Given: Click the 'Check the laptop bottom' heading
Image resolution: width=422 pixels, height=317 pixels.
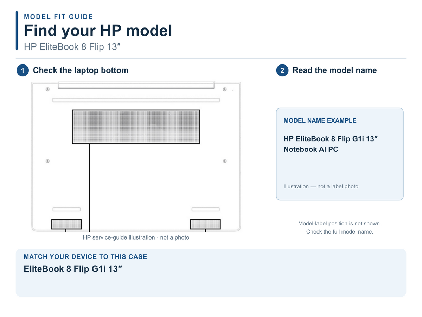Looking at the screenshot, I should (x=81, y=70).
